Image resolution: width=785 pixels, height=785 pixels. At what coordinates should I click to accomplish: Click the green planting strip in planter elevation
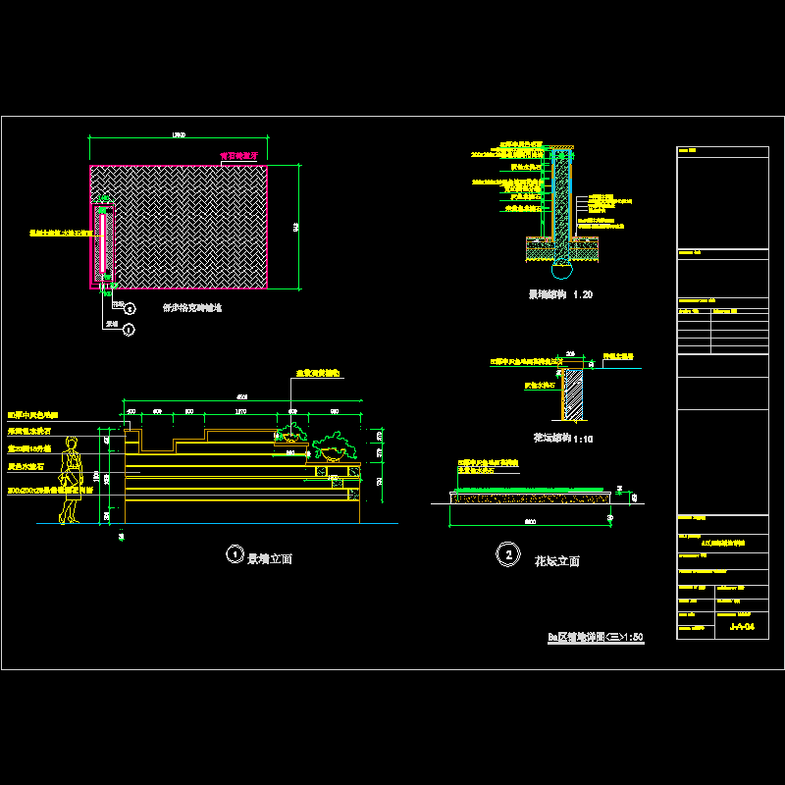[x=529, y=490]
